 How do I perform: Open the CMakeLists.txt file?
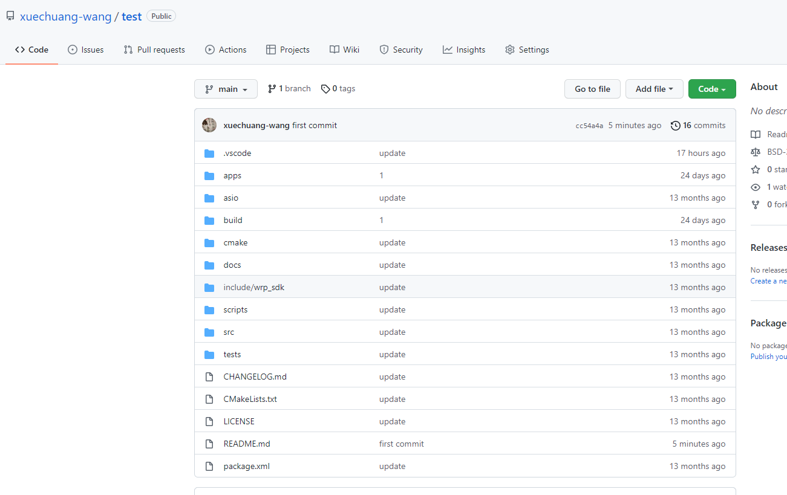250,400
